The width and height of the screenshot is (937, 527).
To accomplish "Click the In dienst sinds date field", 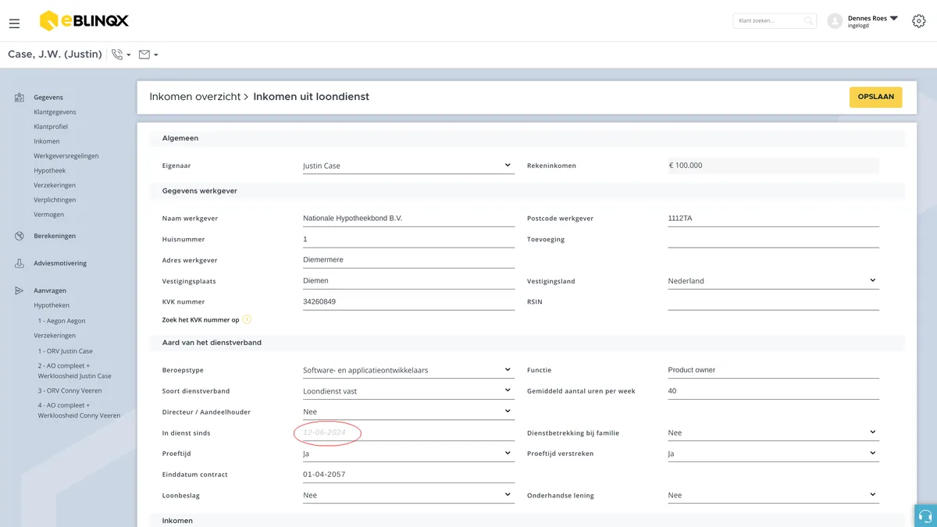I will point(408,433).
